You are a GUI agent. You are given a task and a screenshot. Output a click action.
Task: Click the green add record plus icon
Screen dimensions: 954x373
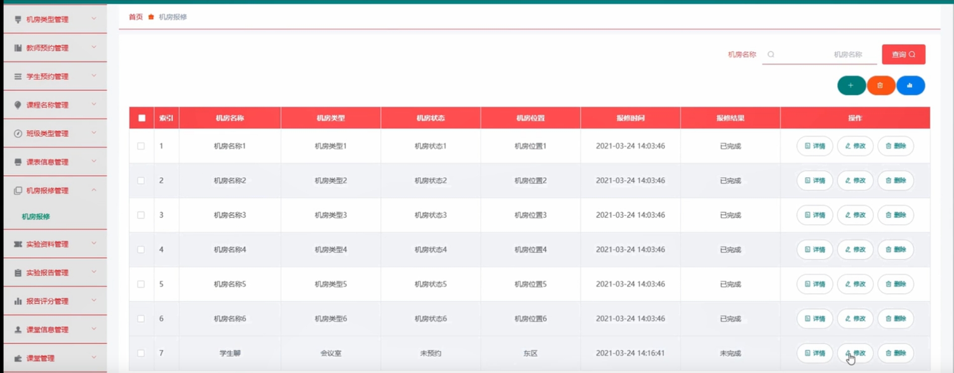851,85
